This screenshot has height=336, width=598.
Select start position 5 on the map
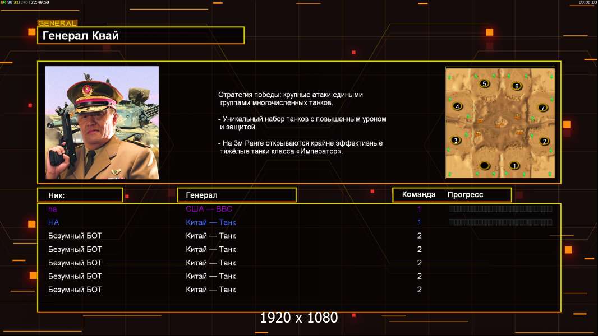pyautogui.click(x=484, y=83)
